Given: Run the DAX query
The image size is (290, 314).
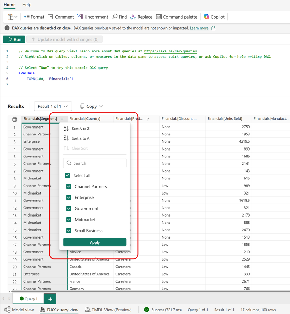Looking at the screenshot, I should coord(14,39).
